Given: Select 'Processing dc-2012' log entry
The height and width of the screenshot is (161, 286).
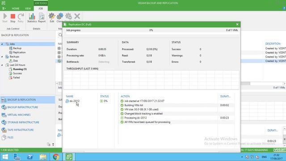Looking at the screenshot, I should (x=135, y=118).
